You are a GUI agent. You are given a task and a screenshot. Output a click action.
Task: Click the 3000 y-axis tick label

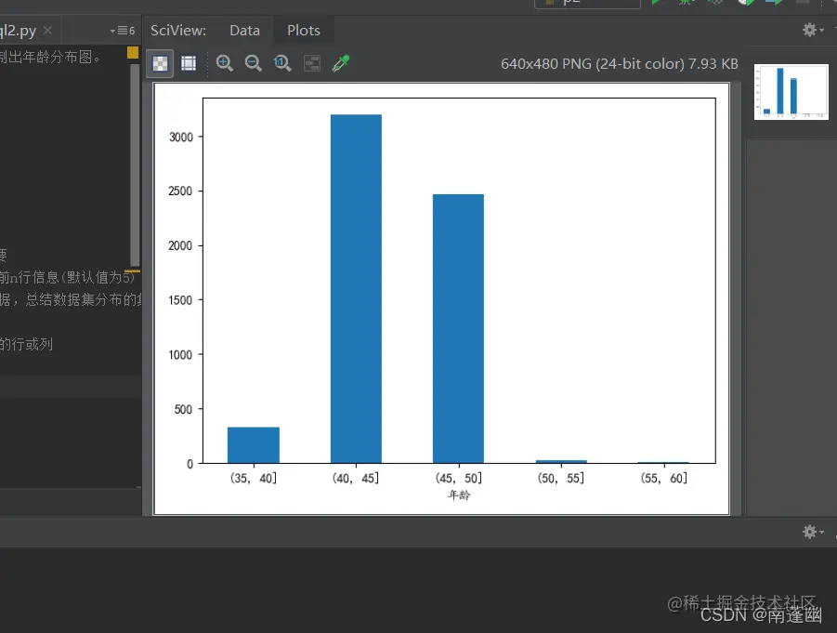tap(181, 138)
